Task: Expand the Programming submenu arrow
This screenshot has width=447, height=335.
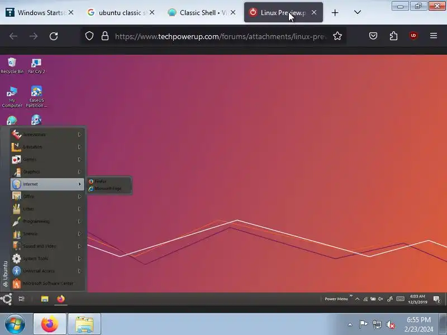Action: (79, 221)
